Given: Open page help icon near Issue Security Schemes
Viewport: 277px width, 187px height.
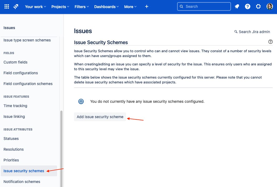Looking at the screenshot, I should [271, 42].
